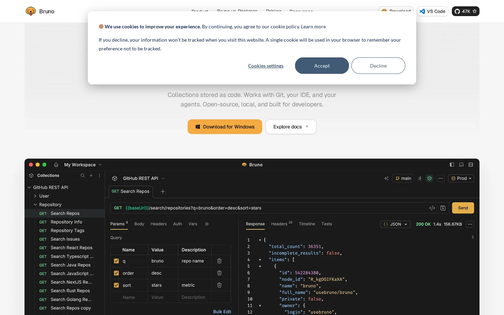Select the GET Search Repos request tab
The height and width of the screenshot is (315, 504).
click(x=131, y=191)
